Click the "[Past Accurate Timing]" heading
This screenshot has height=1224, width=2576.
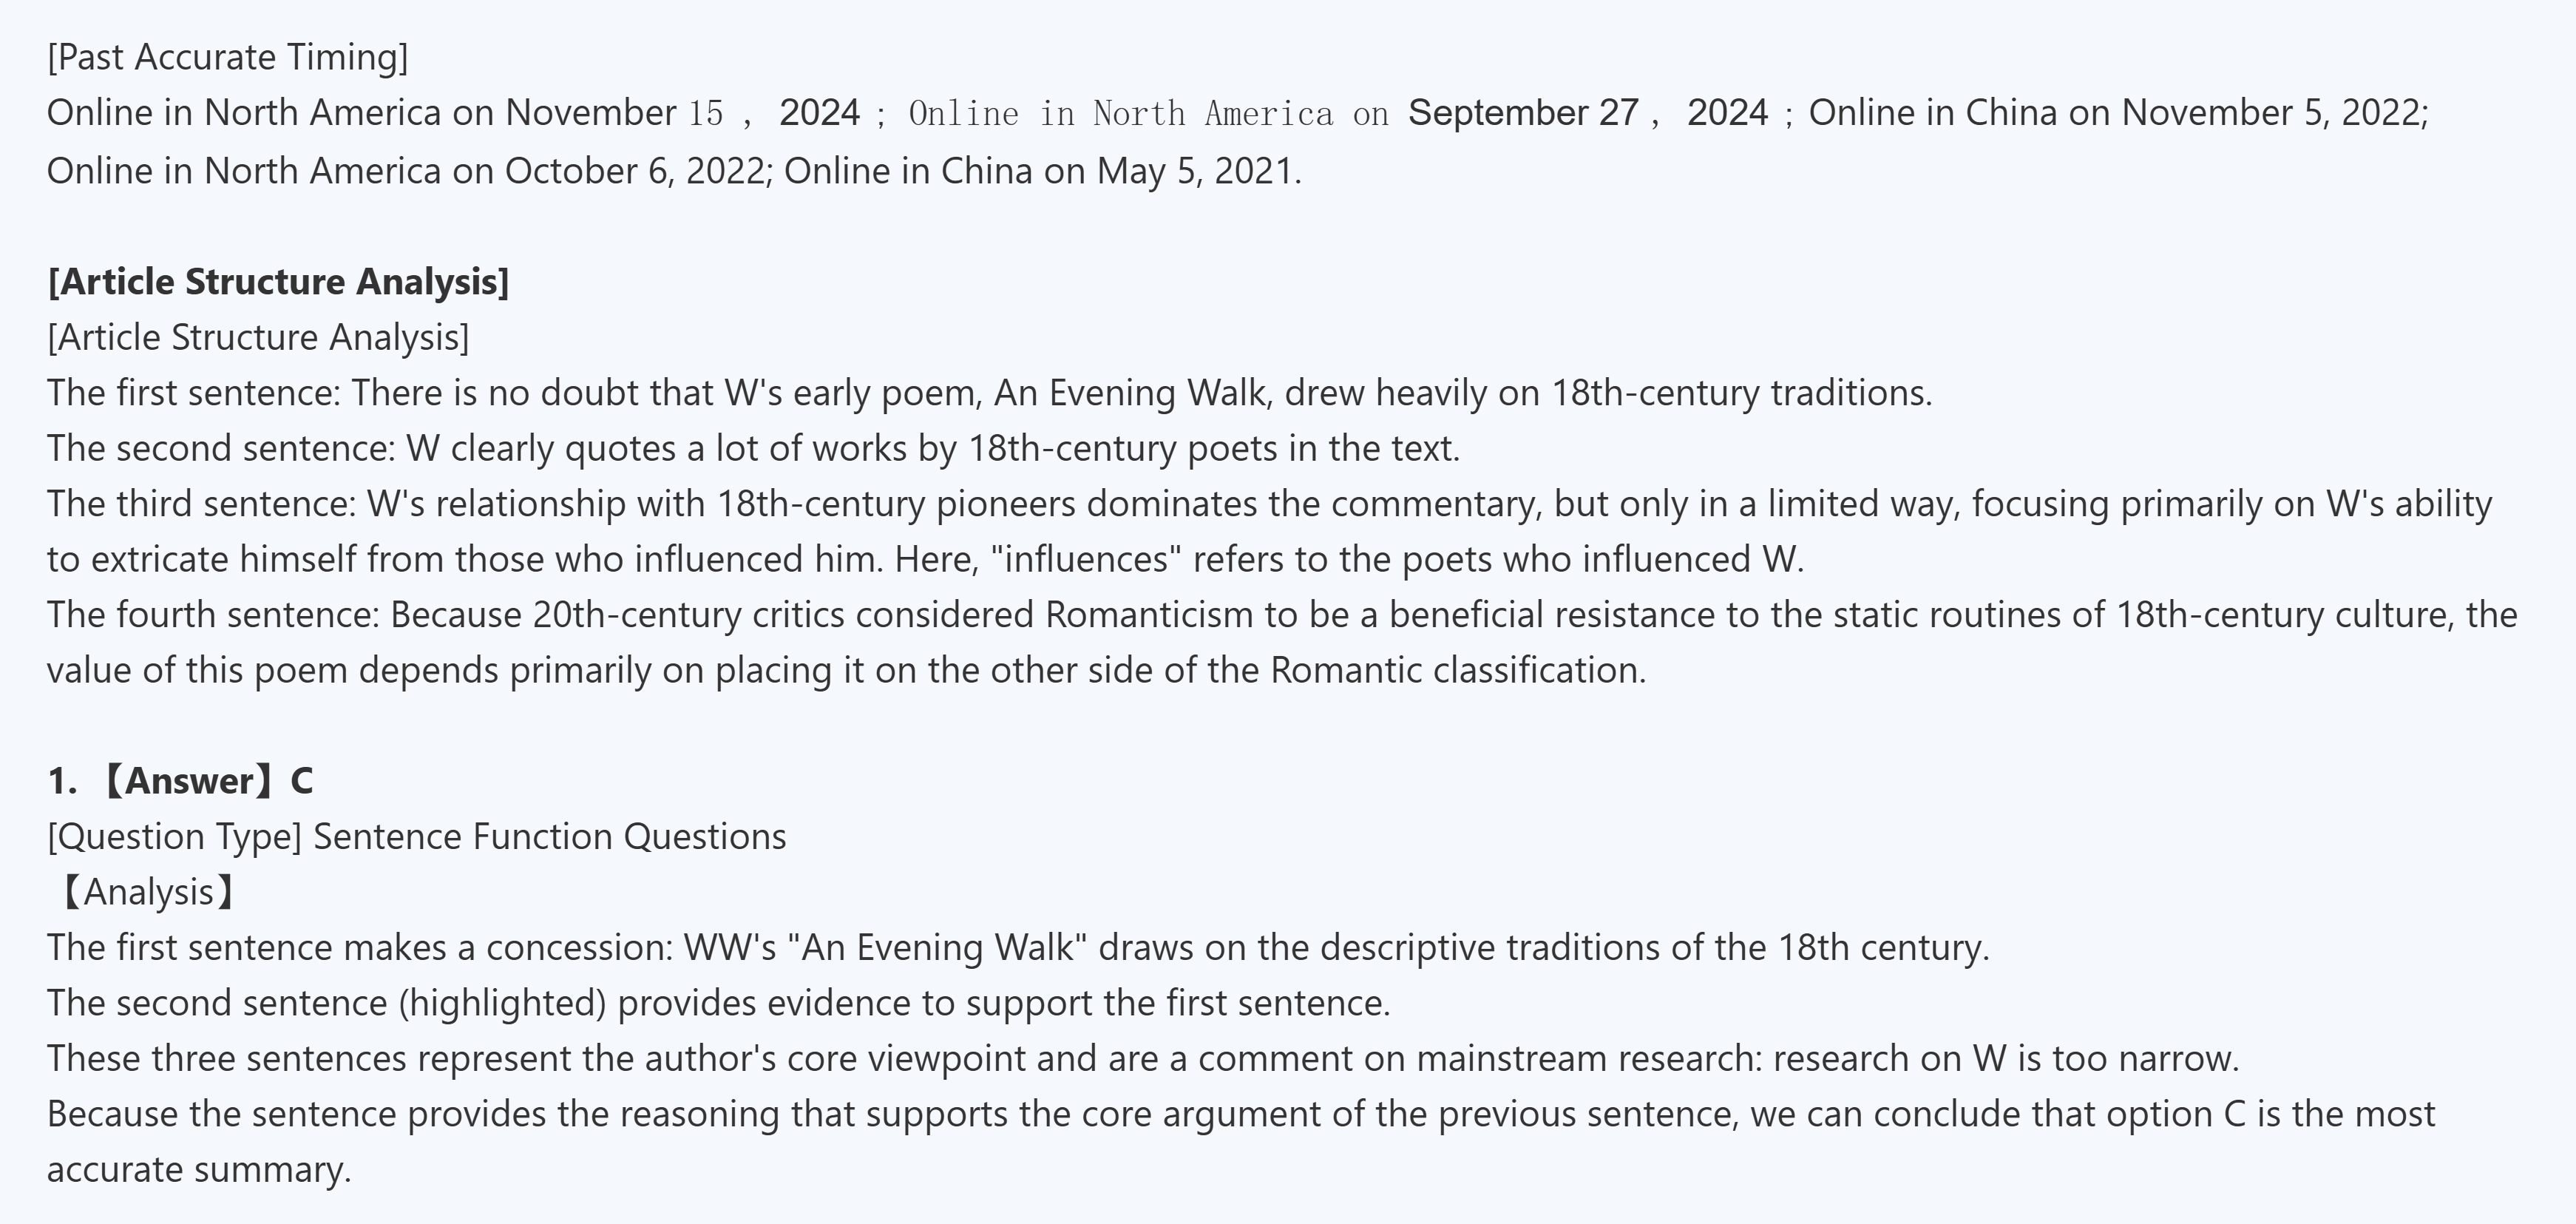point(227,57)
